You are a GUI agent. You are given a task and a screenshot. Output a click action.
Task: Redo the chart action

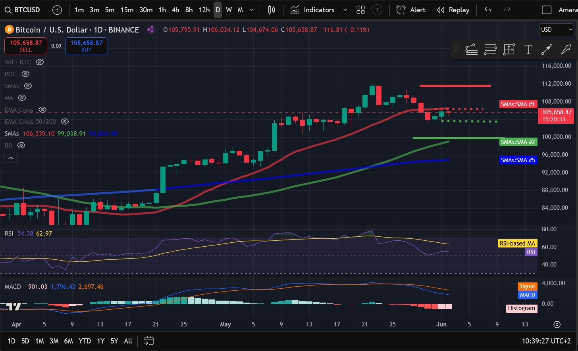(507, 10)
